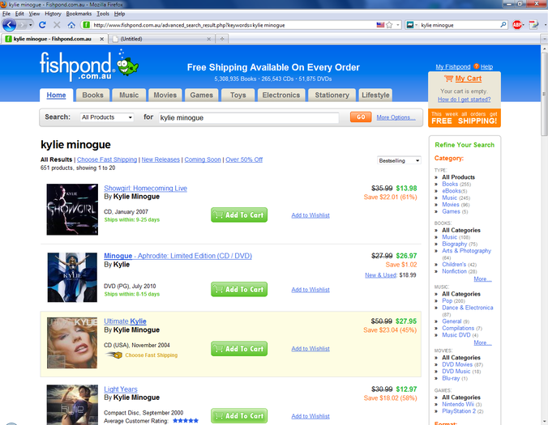Refine search to eBooks category

[x=452, y=191]
